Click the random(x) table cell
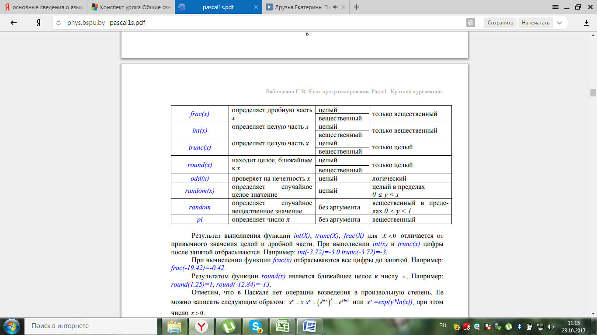597x335 pixels. [x=200, y=191]
